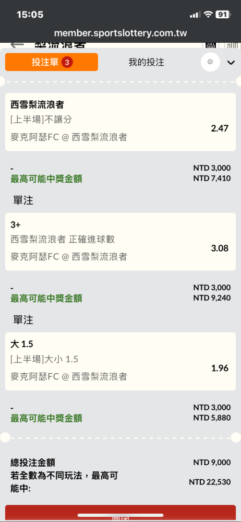
Task: Select the 大 1.5 [上半場]大小 bet card
Action: pyautogui.click(x=121, y=362)
